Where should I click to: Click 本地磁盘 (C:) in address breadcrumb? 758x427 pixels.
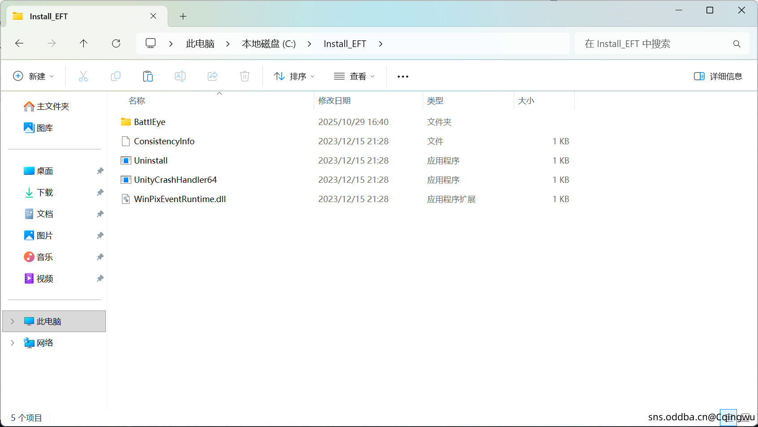pos(269,44)
